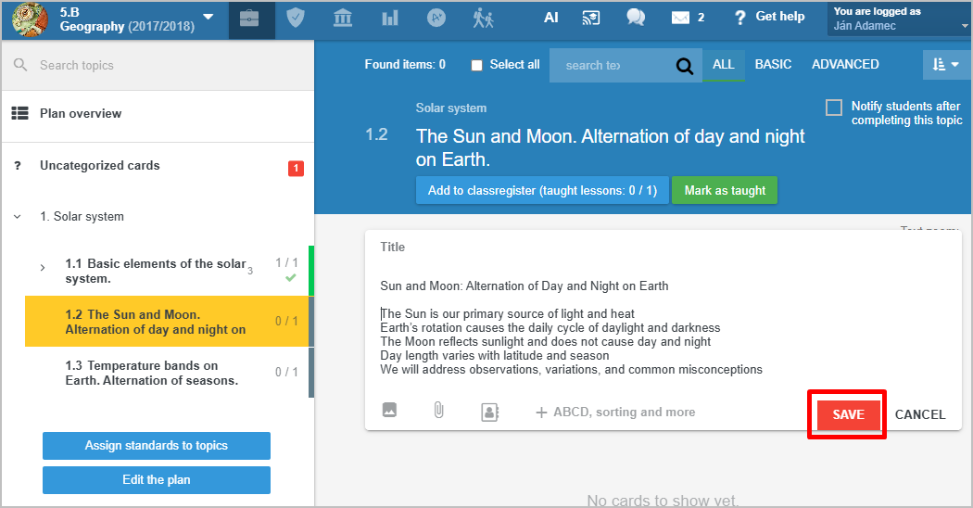
Task: Click the red SAVE button
Action: pos(847,414)
